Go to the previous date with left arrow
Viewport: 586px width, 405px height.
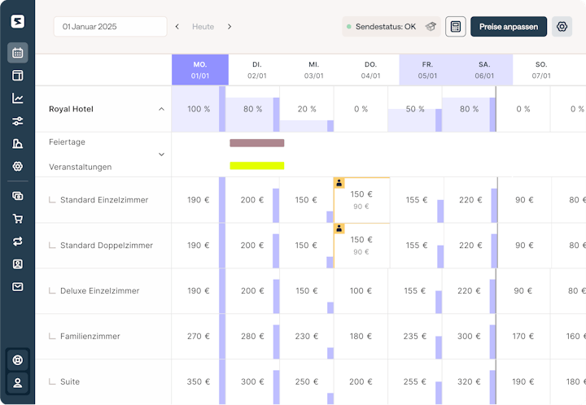click(177, 27)
